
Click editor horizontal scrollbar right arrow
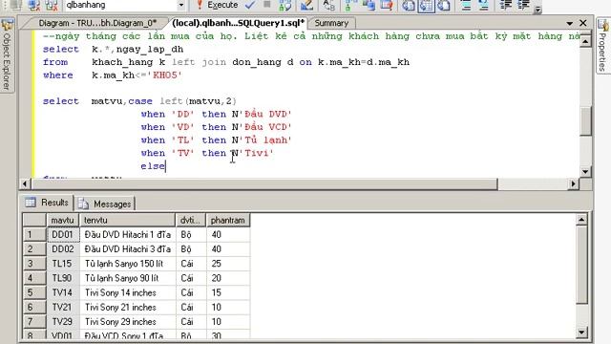pos(573,183)
